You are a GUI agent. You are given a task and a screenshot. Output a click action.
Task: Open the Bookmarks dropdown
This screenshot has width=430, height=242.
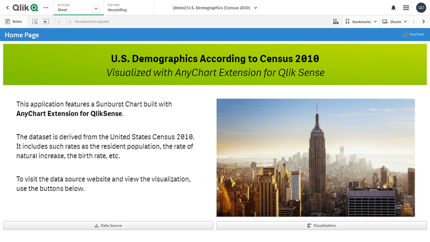pyautogui.click(x=361, y=21)
